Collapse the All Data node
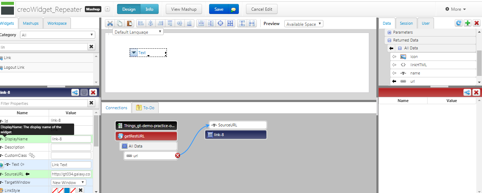 400,48
